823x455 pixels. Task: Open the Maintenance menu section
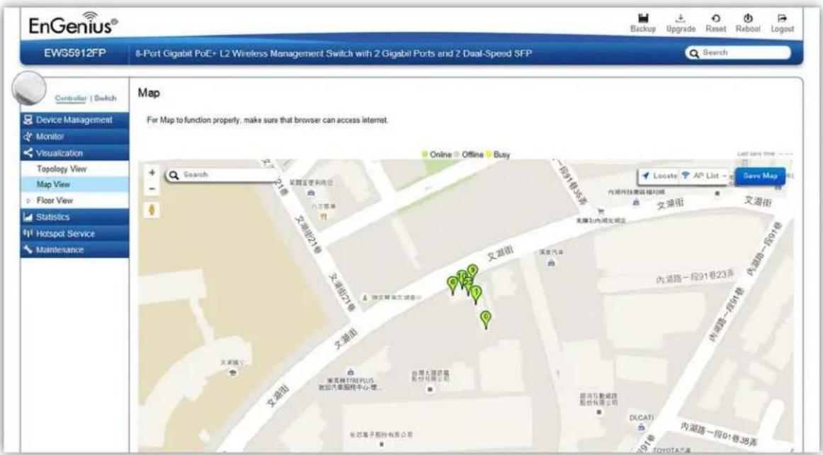[x=74, y=249]
